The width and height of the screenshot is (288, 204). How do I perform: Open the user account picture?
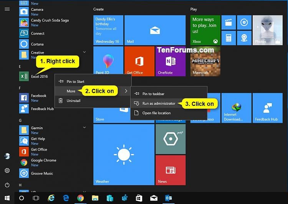[x=7, y=156]
